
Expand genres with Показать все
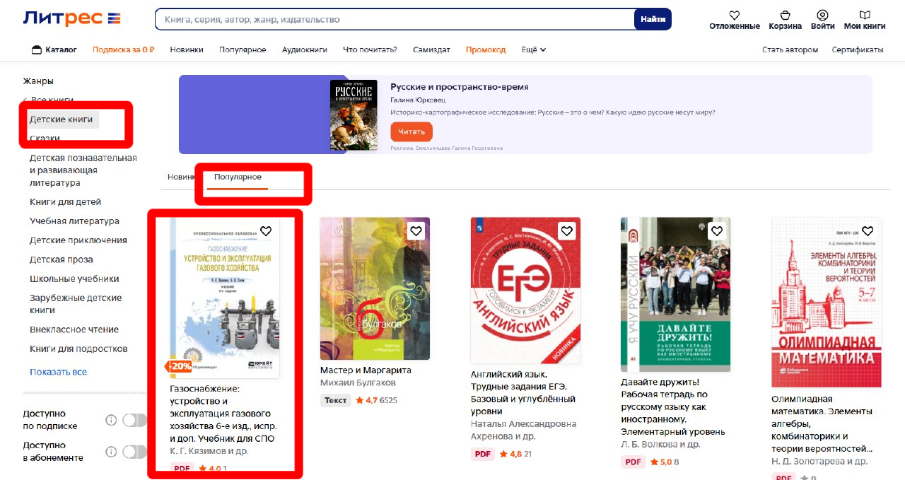click(x=58, y=372)
